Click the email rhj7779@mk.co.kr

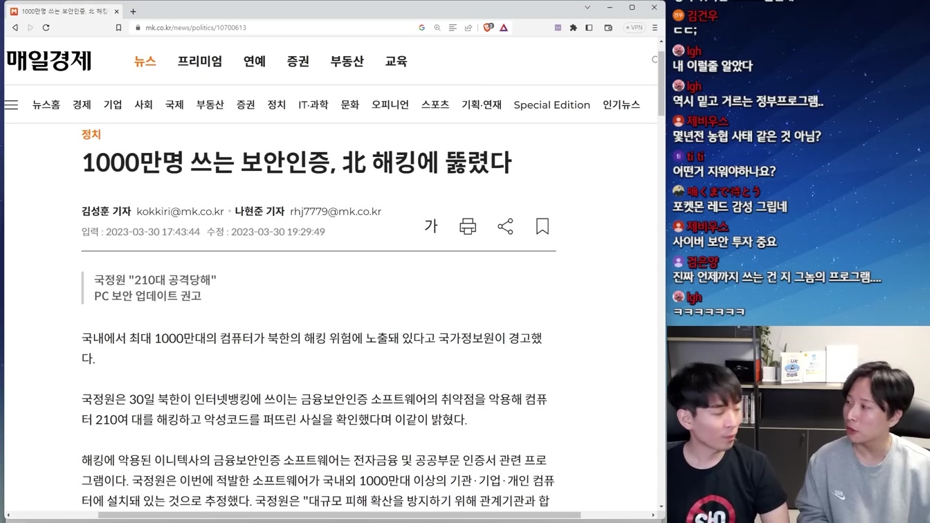click(x=336, y=211)
